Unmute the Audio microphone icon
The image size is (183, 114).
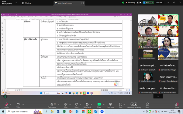click(x=7, y=104)
